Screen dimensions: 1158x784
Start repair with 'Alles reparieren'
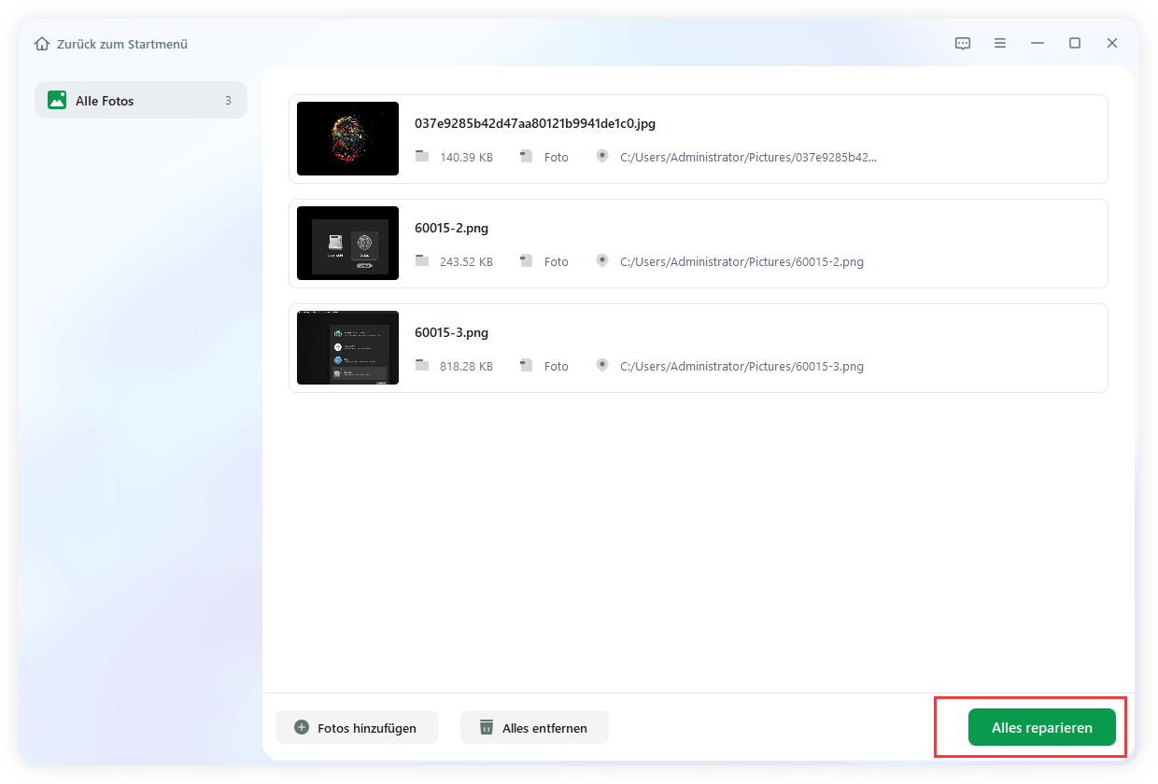(1042, 727)
